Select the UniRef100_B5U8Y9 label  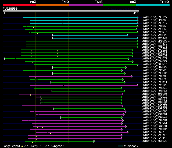click(x=154, y=59)
